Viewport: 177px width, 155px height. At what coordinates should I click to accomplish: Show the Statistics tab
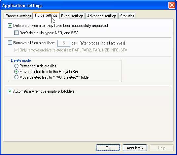pyautogui.click(x=127, y=16)
